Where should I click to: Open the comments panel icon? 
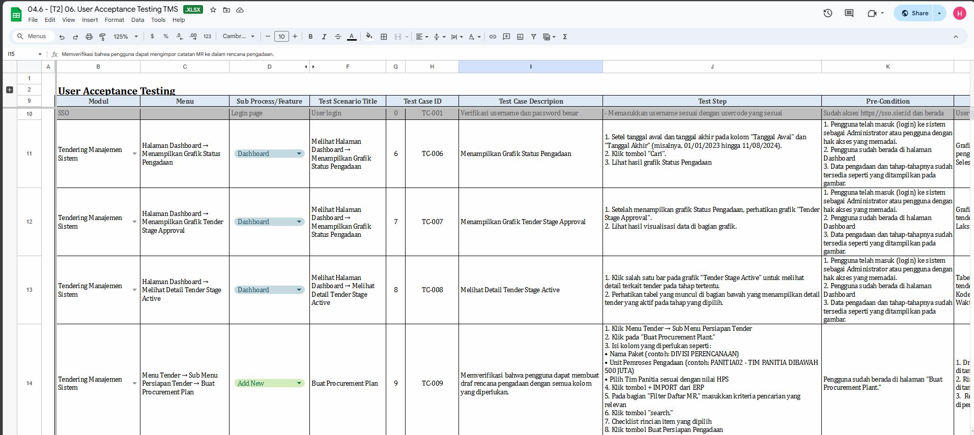(x=849, y=13)
